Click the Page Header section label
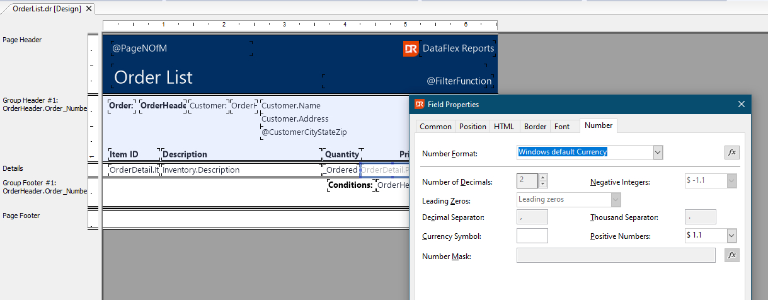The image size is (768, 300). tap(22, 40)
